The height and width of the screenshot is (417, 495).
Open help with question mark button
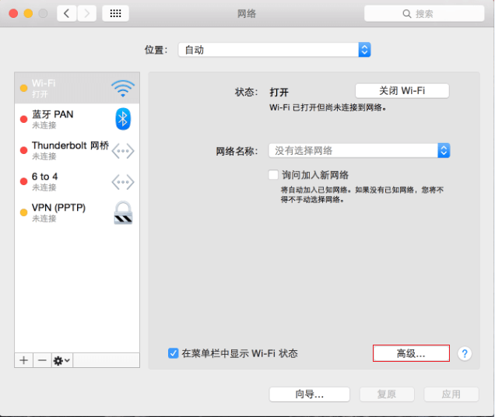(465, 353)
